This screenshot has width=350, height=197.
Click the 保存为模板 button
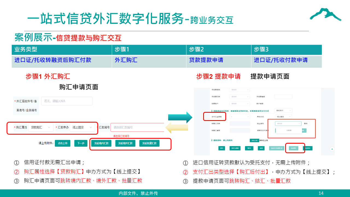(235, 148)
